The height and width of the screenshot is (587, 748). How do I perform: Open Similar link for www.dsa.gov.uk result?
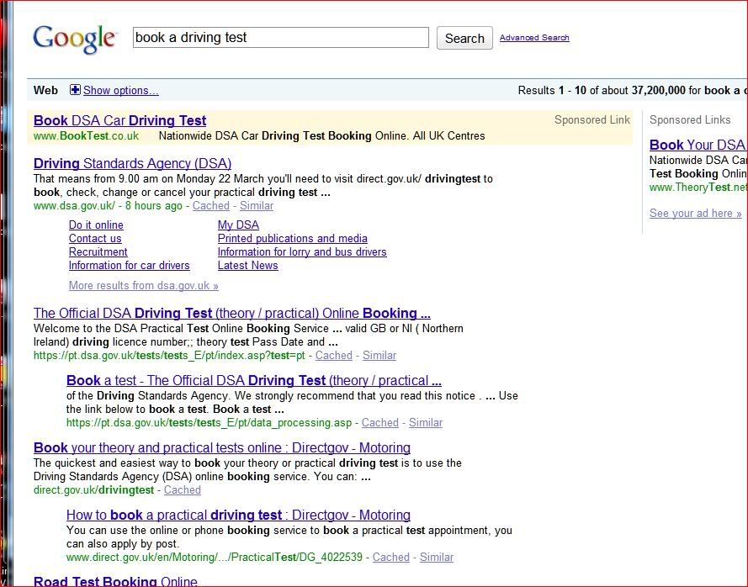coord(257,205)
